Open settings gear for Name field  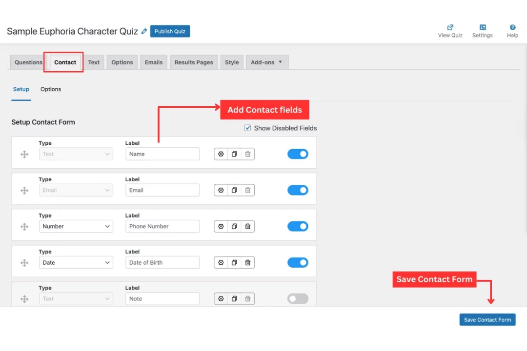pos(221,154)
